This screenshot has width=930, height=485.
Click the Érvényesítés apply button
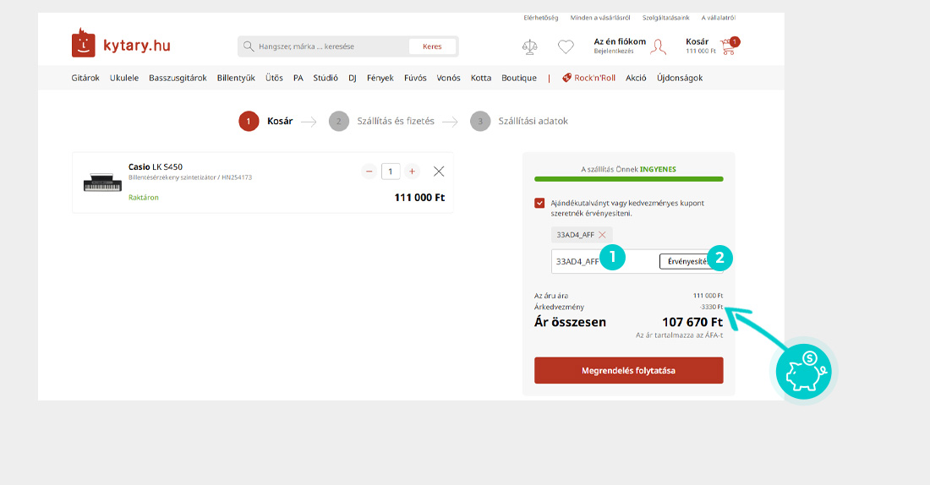tap(688, 261)
